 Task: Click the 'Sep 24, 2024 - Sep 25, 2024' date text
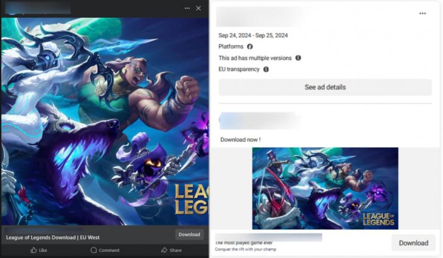tap(253, 35)
